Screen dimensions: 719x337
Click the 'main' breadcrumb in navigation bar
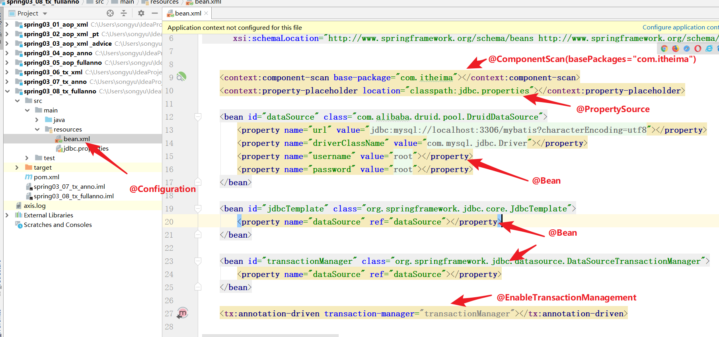pos(127,2)
